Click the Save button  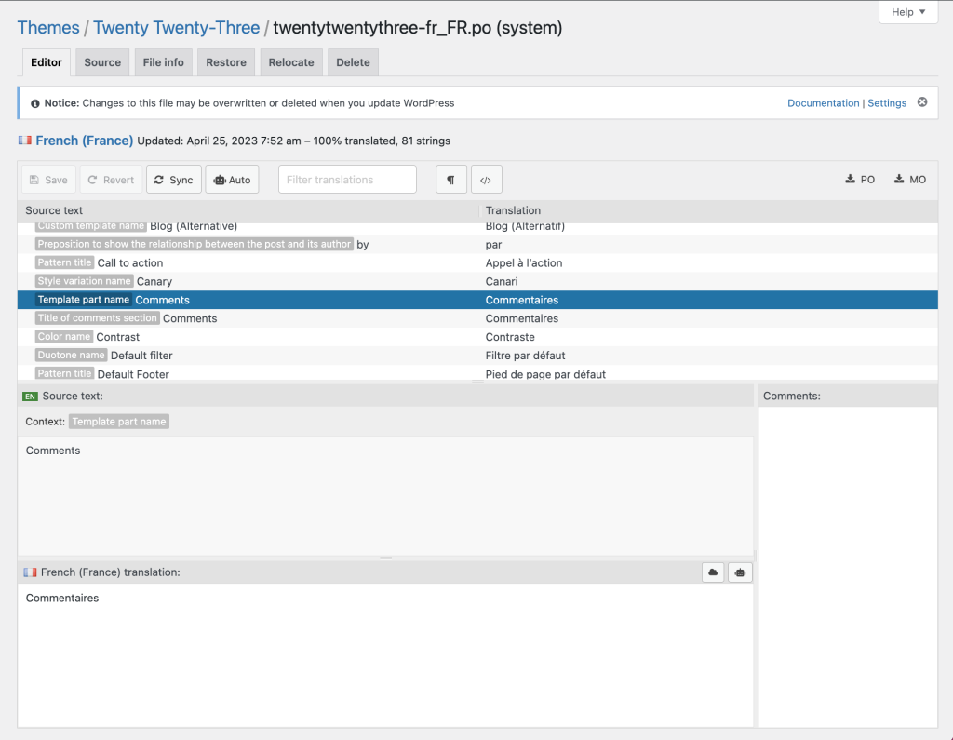(48, 180)
